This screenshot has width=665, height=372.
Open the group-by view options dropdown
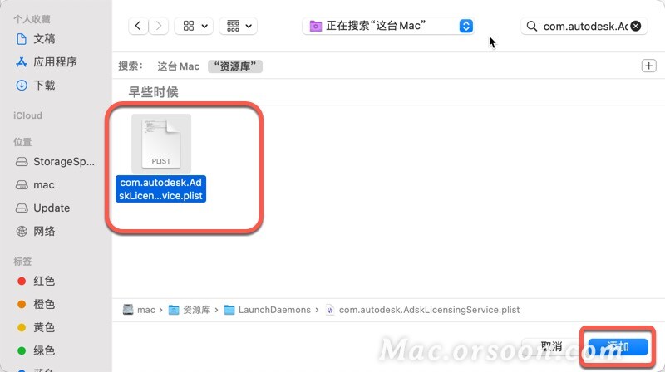click(239, 26)
